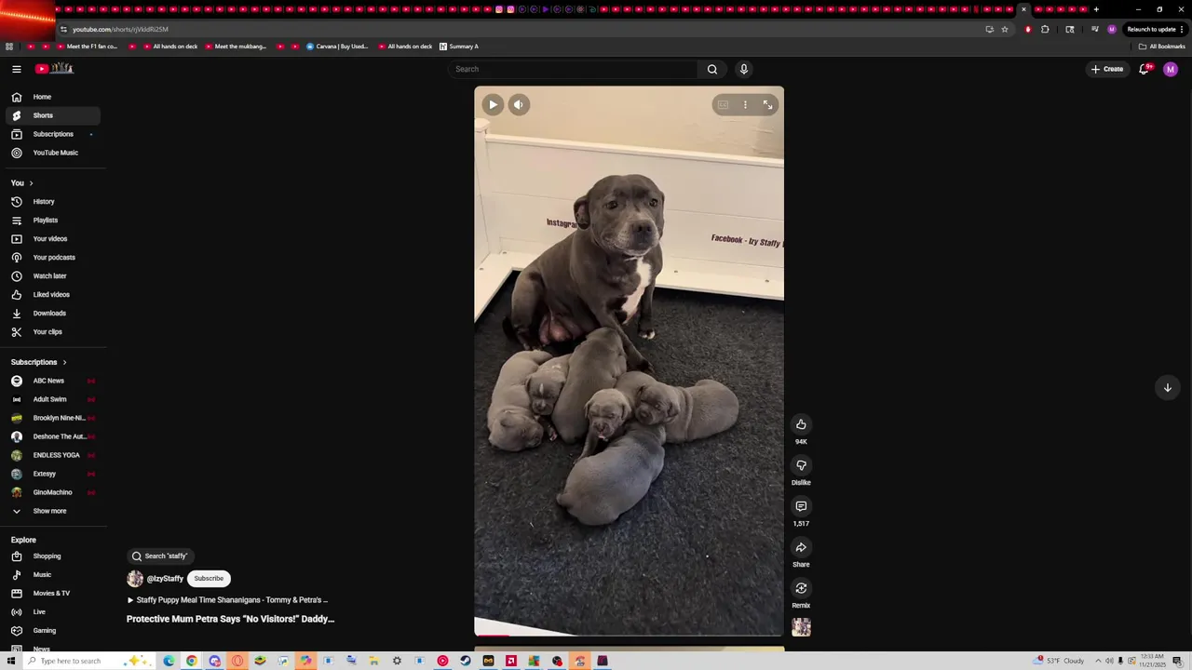Open Movies & TV under Explore
The image size is (1192, 670).
[52, 594]
